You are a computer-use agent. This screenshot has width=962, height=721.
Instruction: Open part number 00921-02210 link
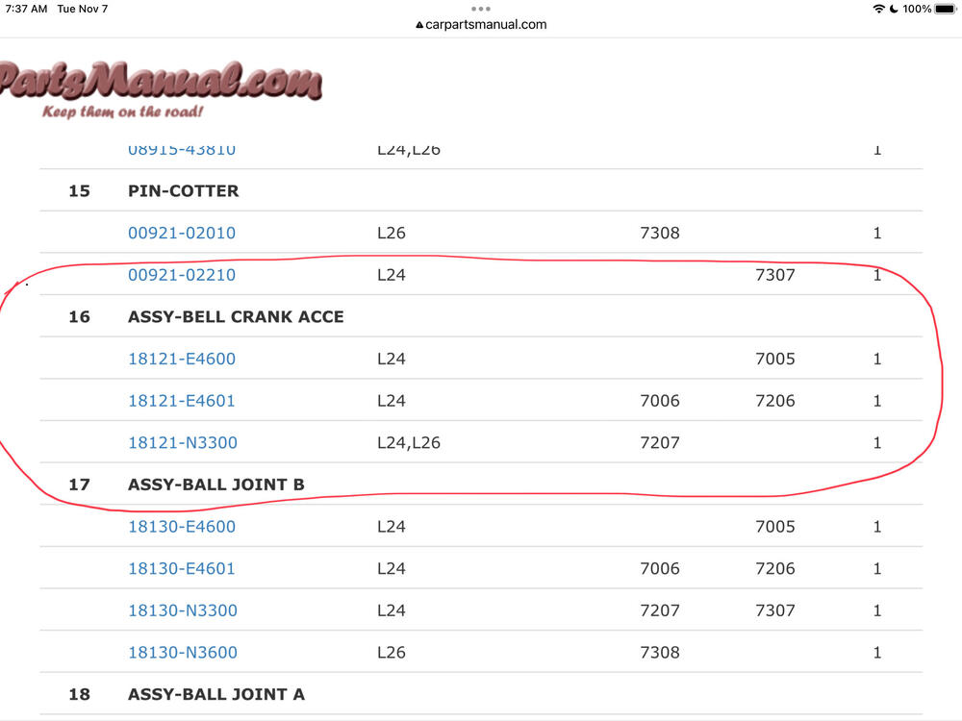click(182, 275)
